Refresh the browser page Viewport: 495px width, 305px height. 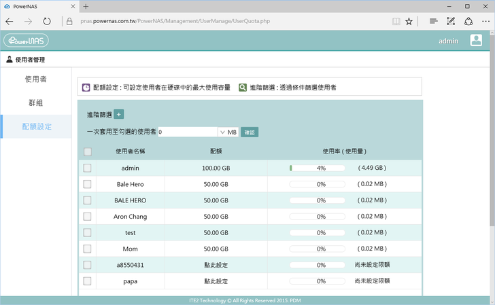click(46, 21)
